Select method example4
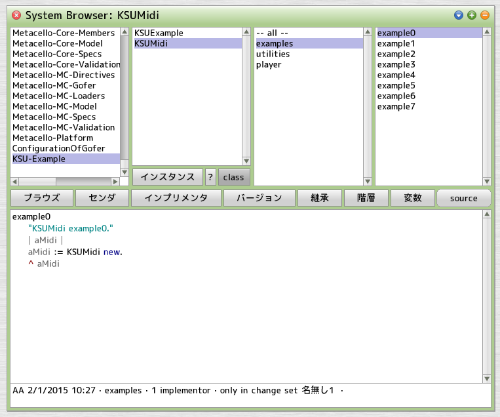 click(429, 75)
